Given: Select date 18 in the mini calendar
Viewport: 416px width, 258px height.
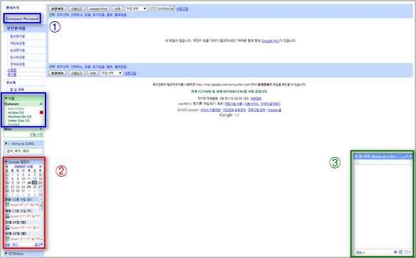Looking at the screenshot, I should (29, 183).
